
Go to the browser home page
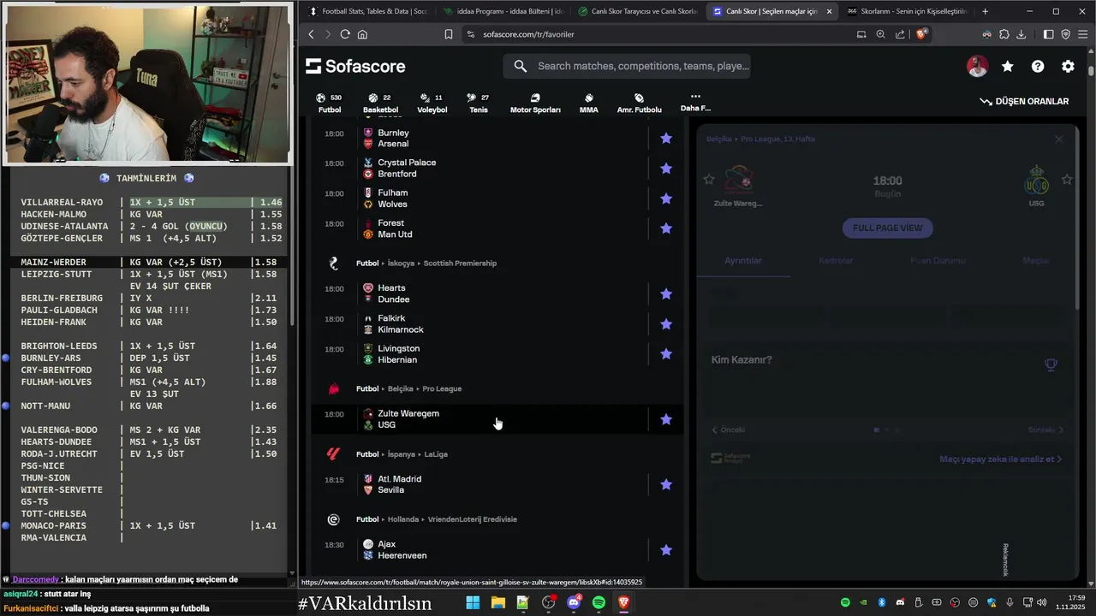362,34
